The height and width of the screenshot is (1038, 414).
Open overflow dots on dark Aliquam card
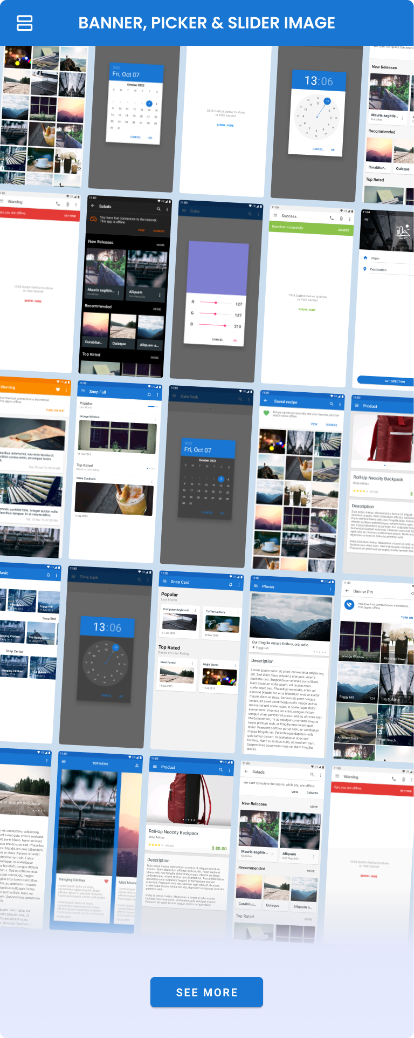pyautogui.click(x=160, y=295)
